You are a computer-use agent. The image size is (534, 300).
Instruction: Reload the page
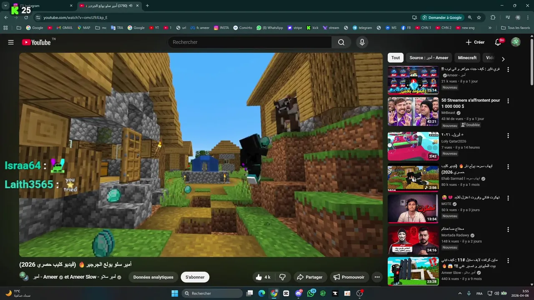(x=26, y=17)
